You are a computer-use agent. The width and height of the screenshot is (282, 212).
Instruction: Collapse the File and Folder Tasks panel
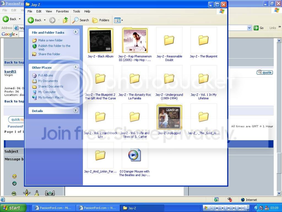(75, 32)
